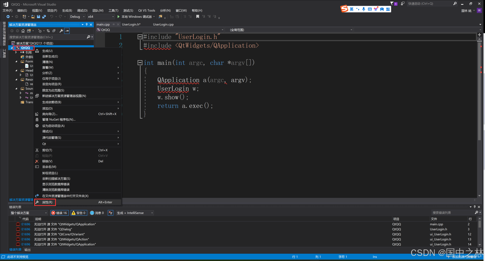The width and height of the screenshot is (485, 261).
Task: Click the Quick Launch search magnifier
Action: [x=455, y=4]
